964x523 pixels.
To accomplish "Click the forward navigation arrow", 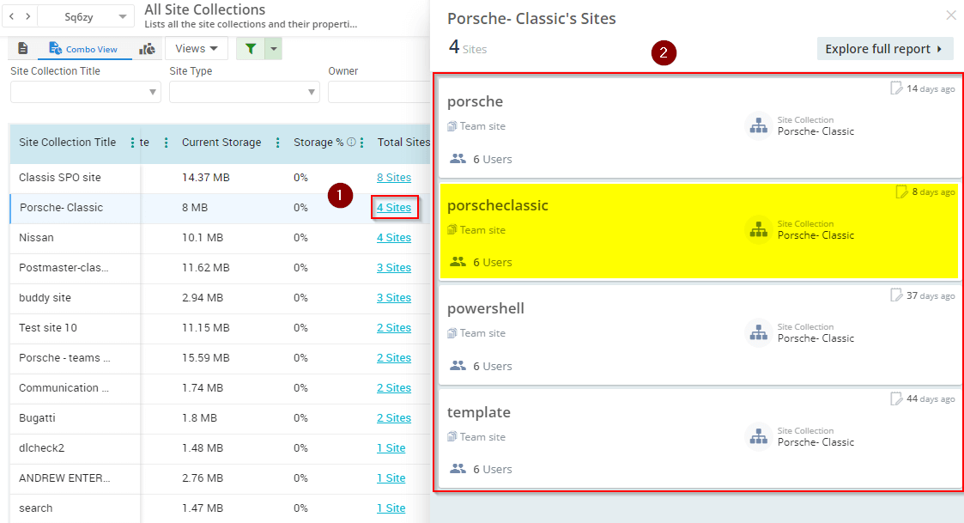I will tap(28, 16).
